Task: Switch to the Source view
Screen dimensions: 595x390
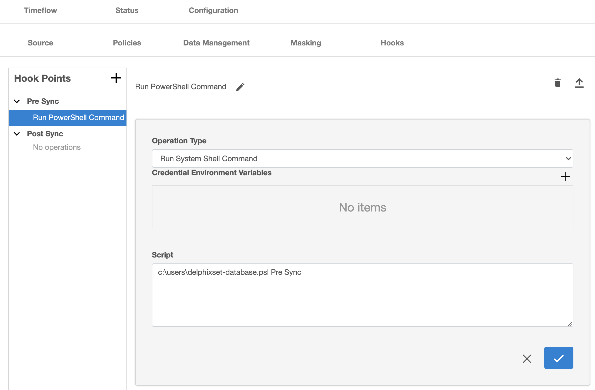Action: (x=40, y=43)
